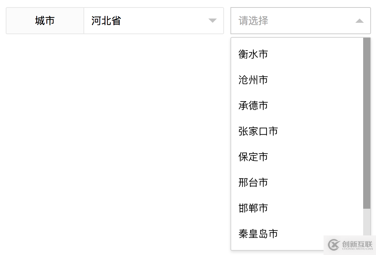
Task: Select 邯郸市 option
Action: click(253, 208)
